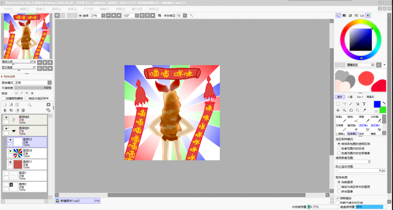Viewport: 393px width, 210px height.
Task: Swap foreground and background colors
Action: (x=384, y=103)
